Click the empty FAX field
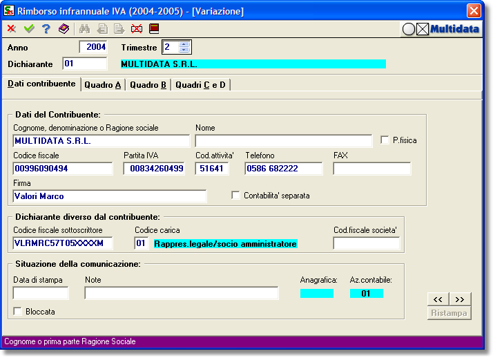The width and height of the screenshot is (493, 358). 372,169
